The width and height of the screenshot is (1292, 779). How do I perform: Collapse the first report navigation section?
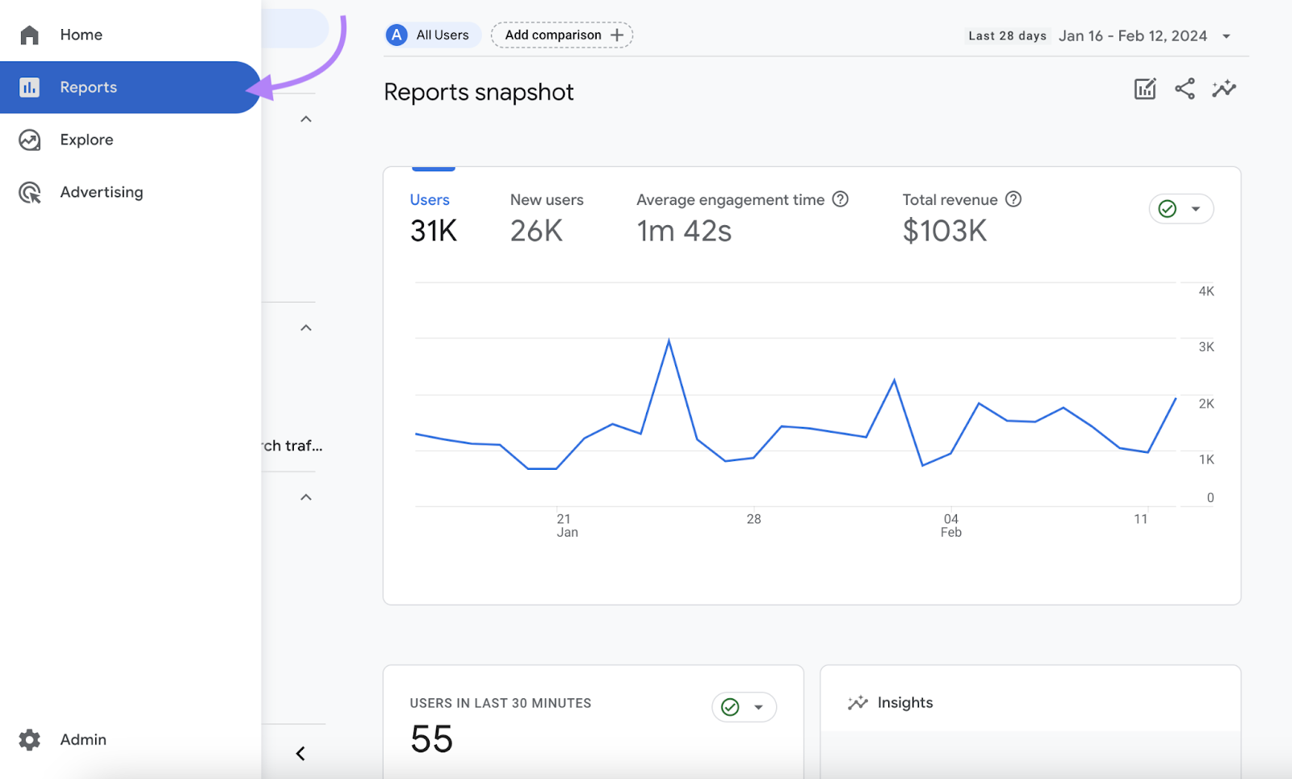(306, 119)
